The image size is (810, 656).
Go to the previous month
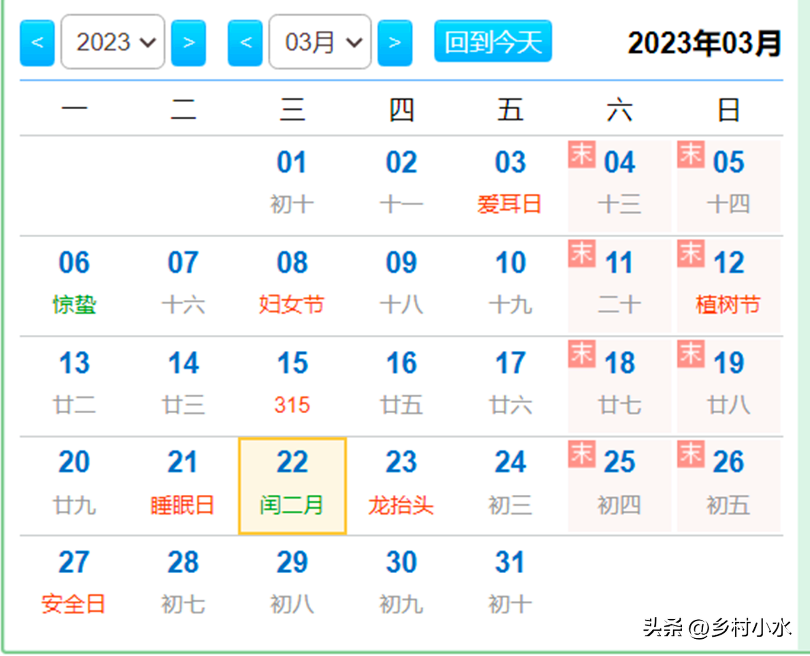coord(245,43)
